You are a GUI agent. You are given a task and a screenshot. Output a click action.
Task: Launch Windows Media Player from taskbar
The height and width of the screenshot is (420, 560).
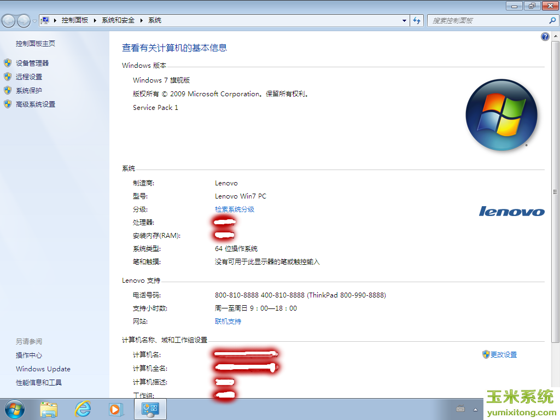click(x=116, y=410)
